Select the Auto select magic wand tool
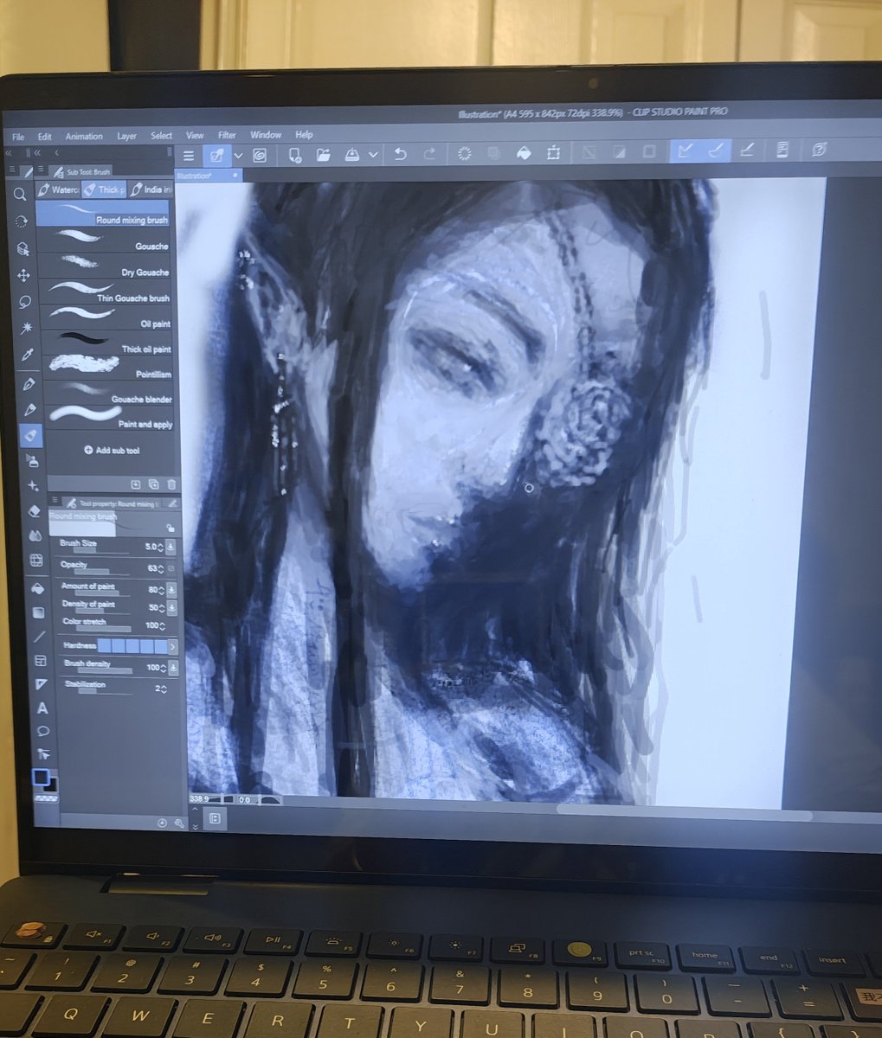The width and height of the screenshot is (882, 1038). 26,328
